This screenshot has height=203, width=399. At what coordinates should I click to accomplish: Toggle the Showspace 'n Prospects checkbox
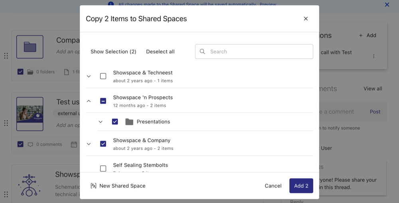[103, 101]
